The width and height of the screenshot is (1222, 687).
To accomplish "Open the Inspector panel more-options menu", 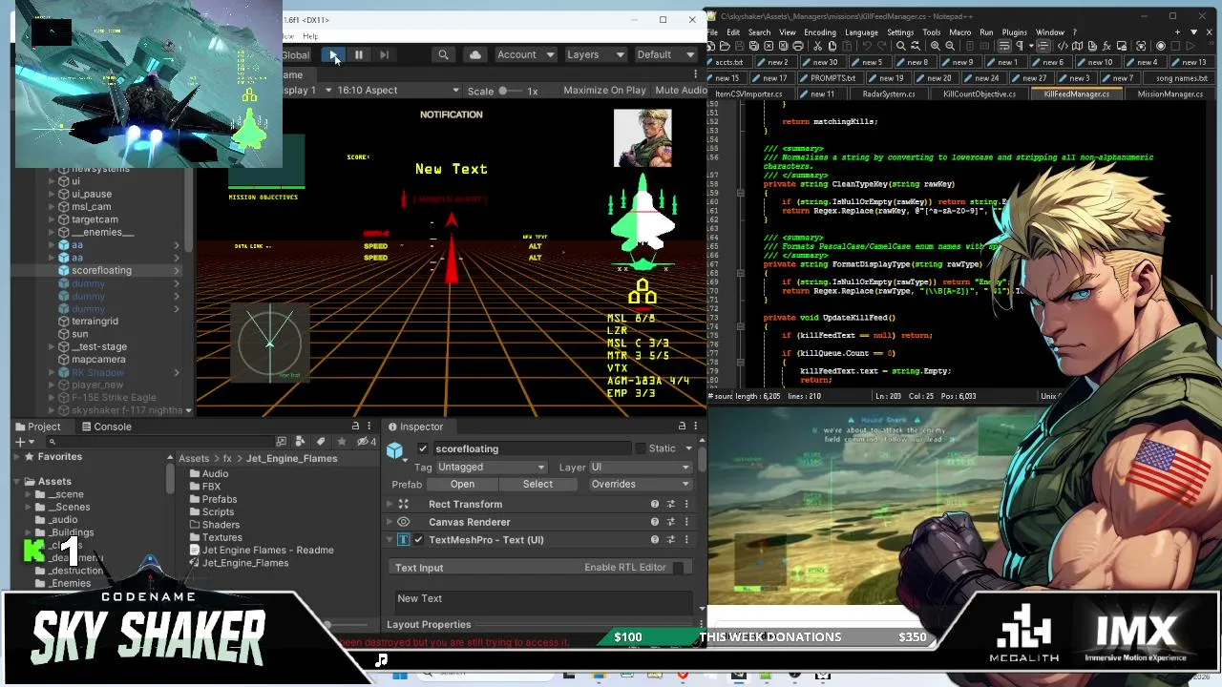I will 696,427.
